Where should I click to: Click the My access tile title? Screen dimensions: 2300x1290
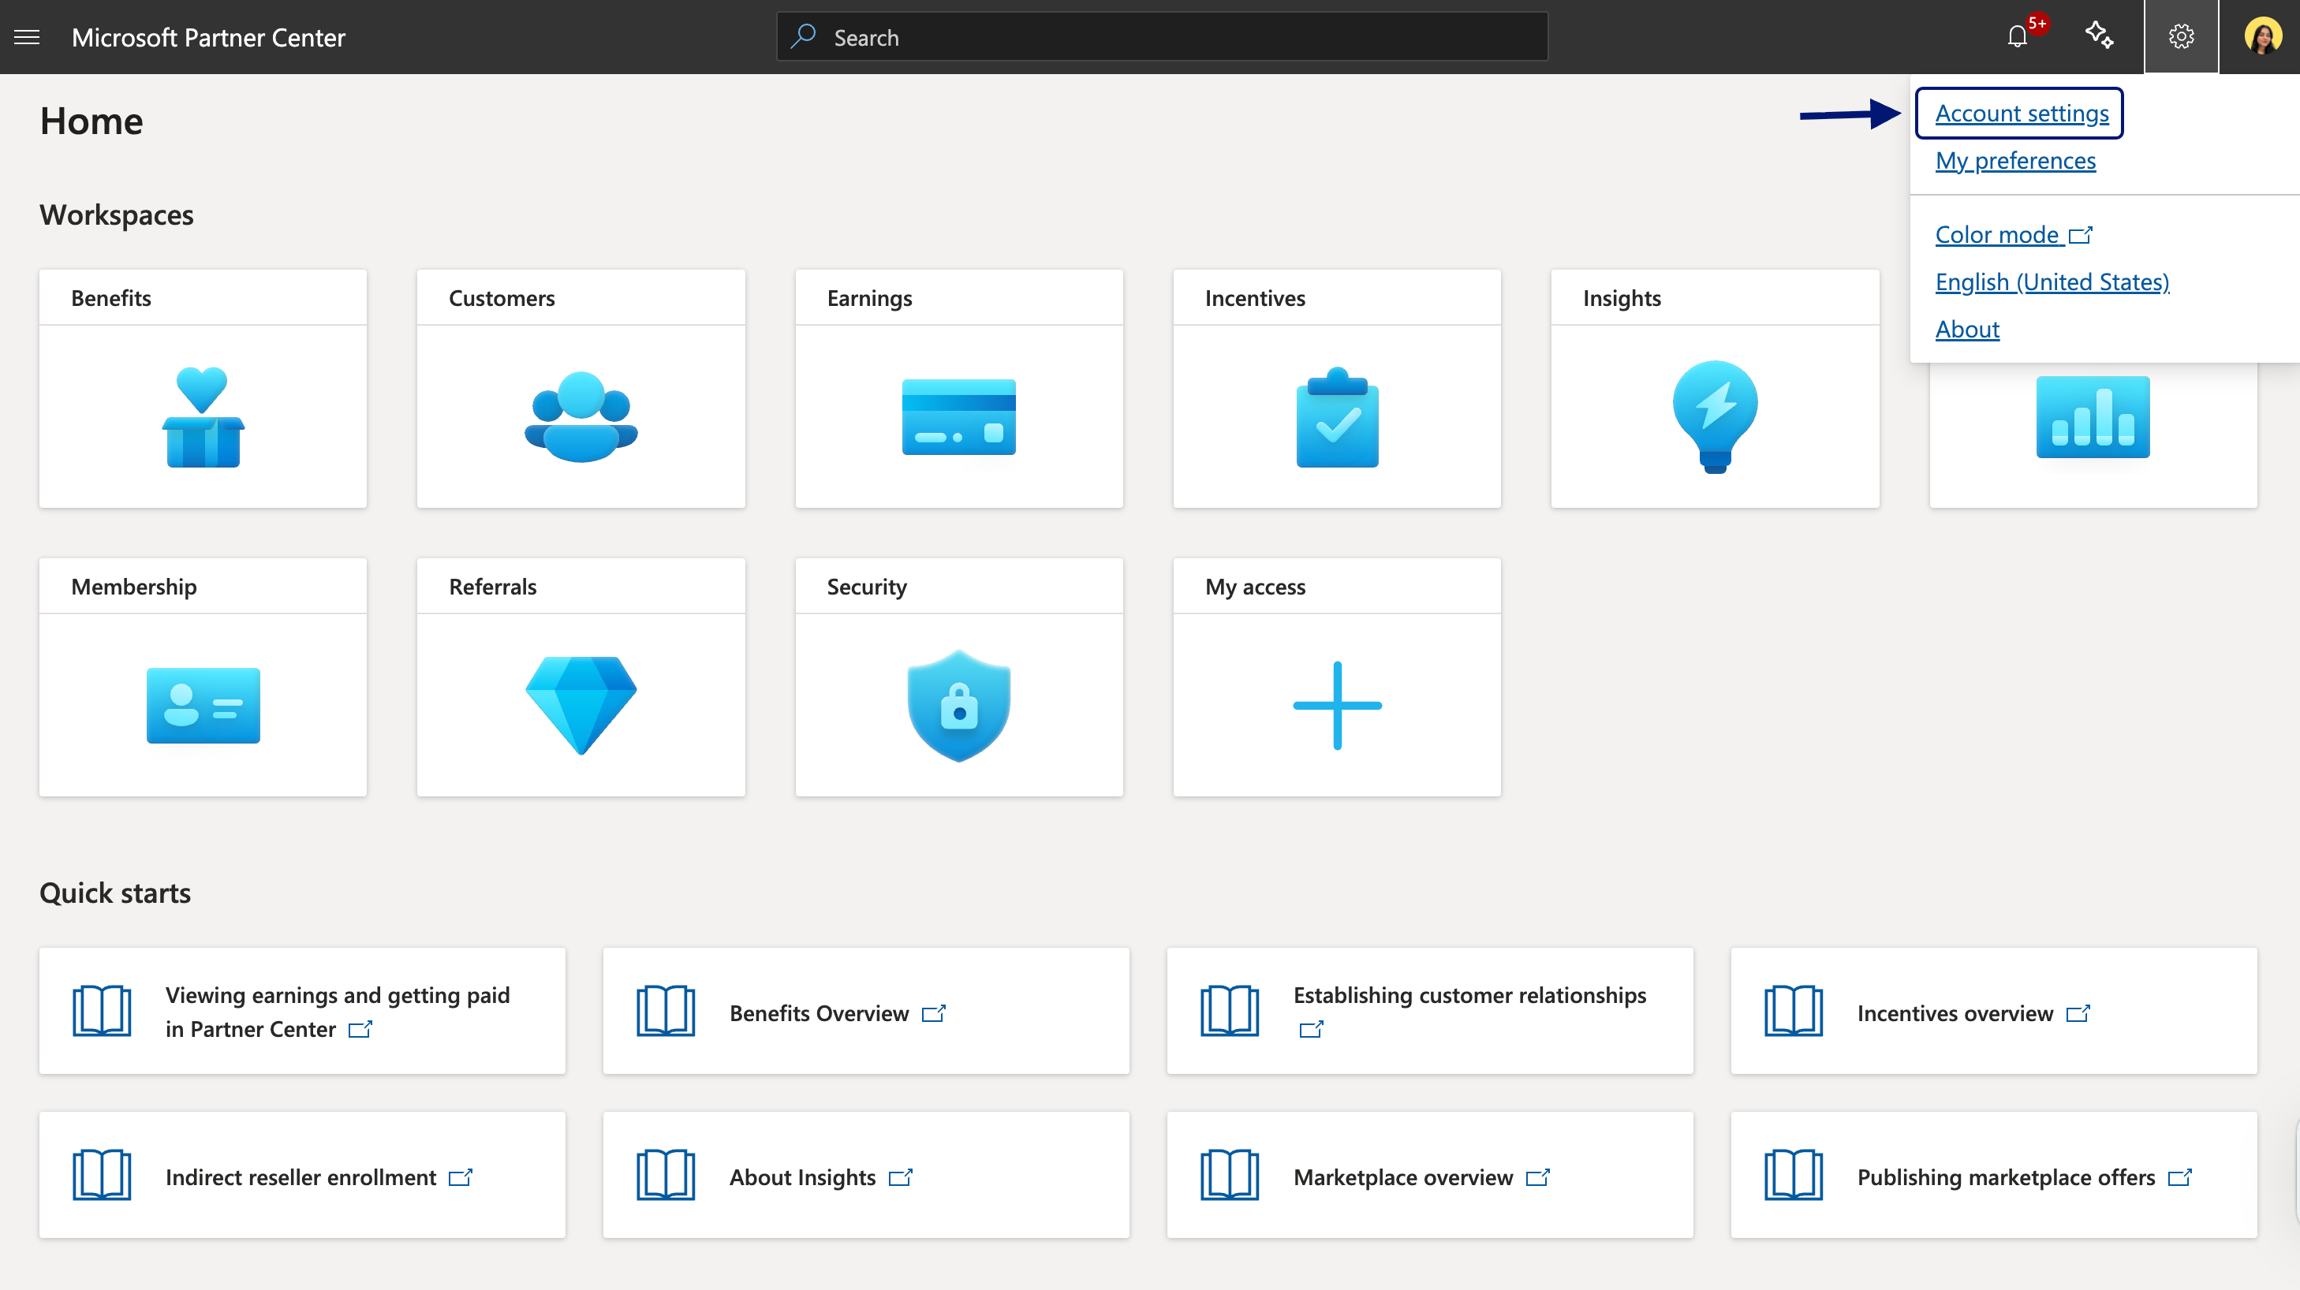[1256, 587]
